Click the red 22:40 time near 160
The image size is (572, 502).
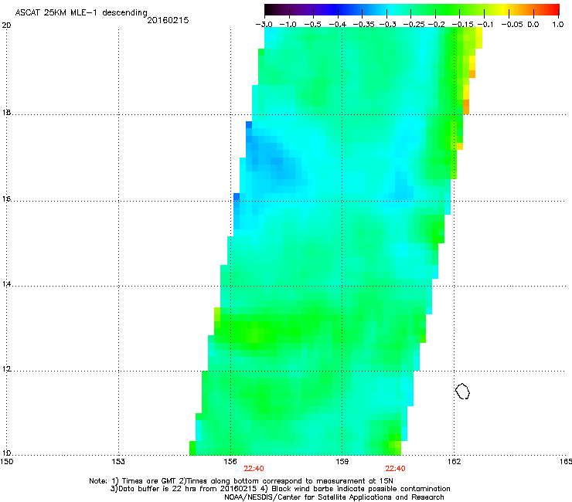pyautogui.click(x=396, y=469)
